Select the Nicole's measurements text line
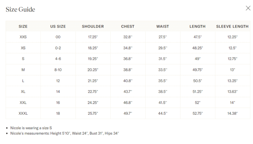The width and height of the screenshot is (253, 144). 65,134
